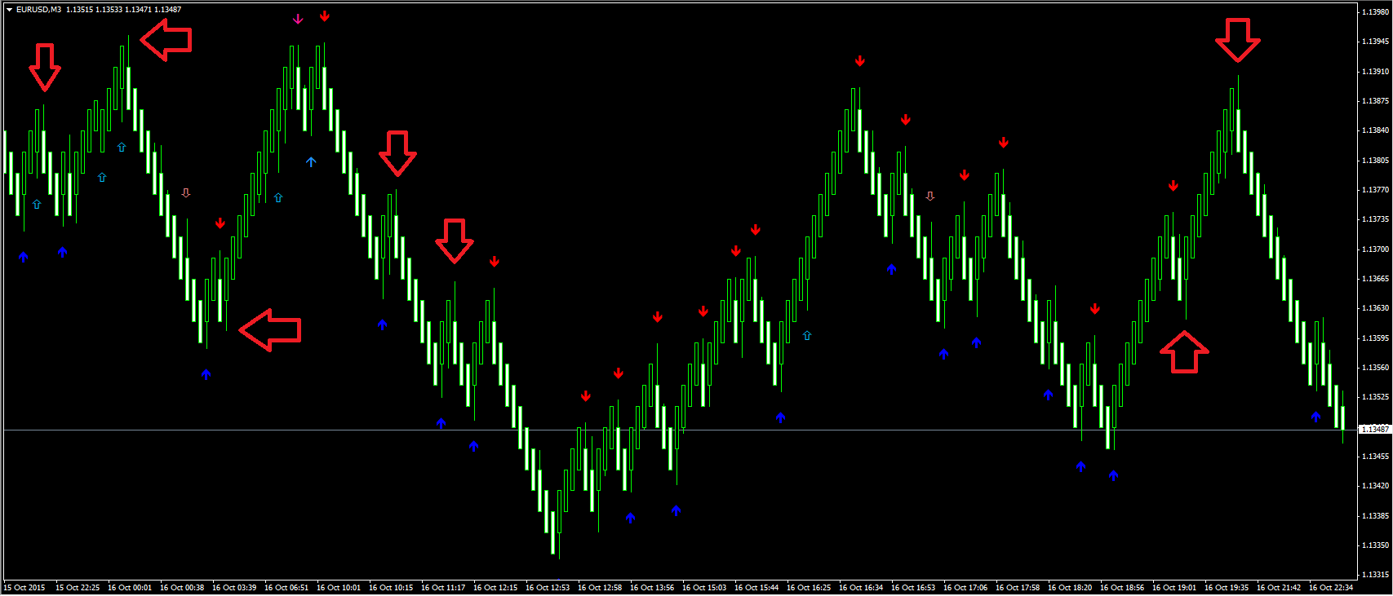
Task: Click the 1.13735 price axis label
Action: click(1375, 219)
